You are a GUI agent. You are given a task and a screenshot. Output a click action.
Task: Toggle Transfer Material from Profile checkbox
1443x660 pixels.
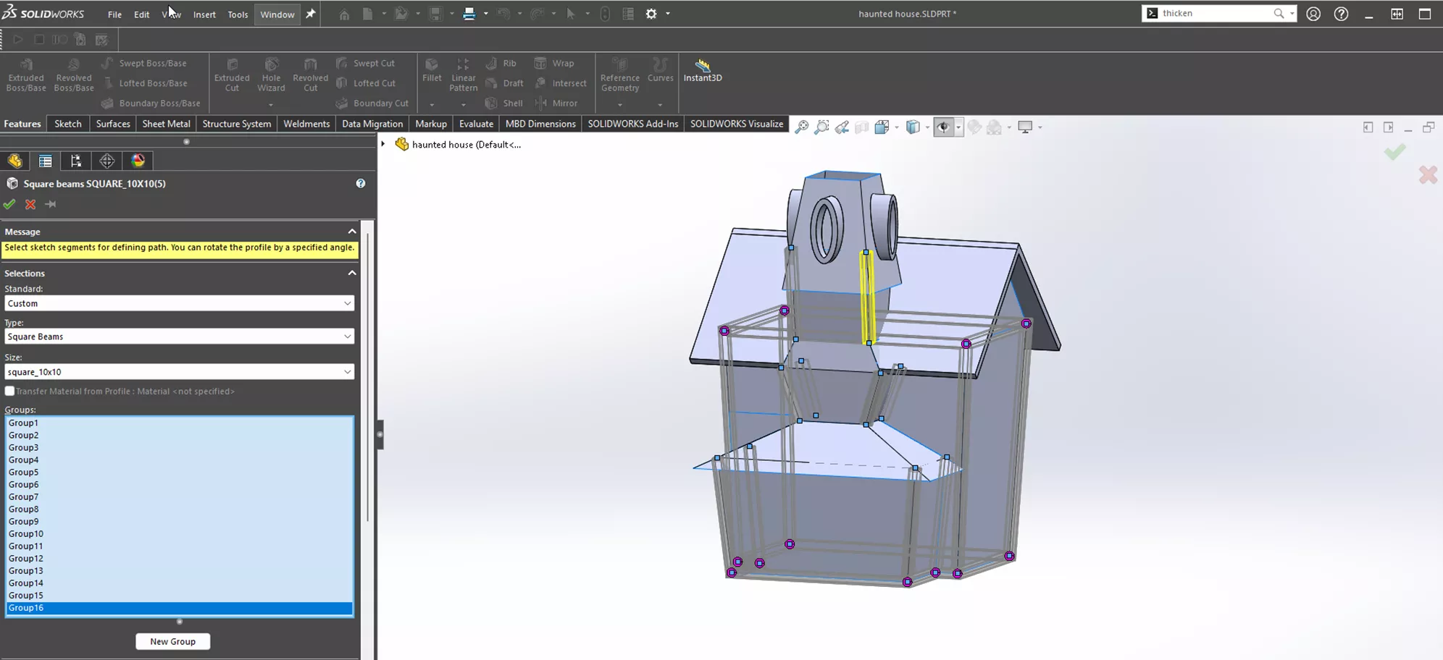pos(10,392)
